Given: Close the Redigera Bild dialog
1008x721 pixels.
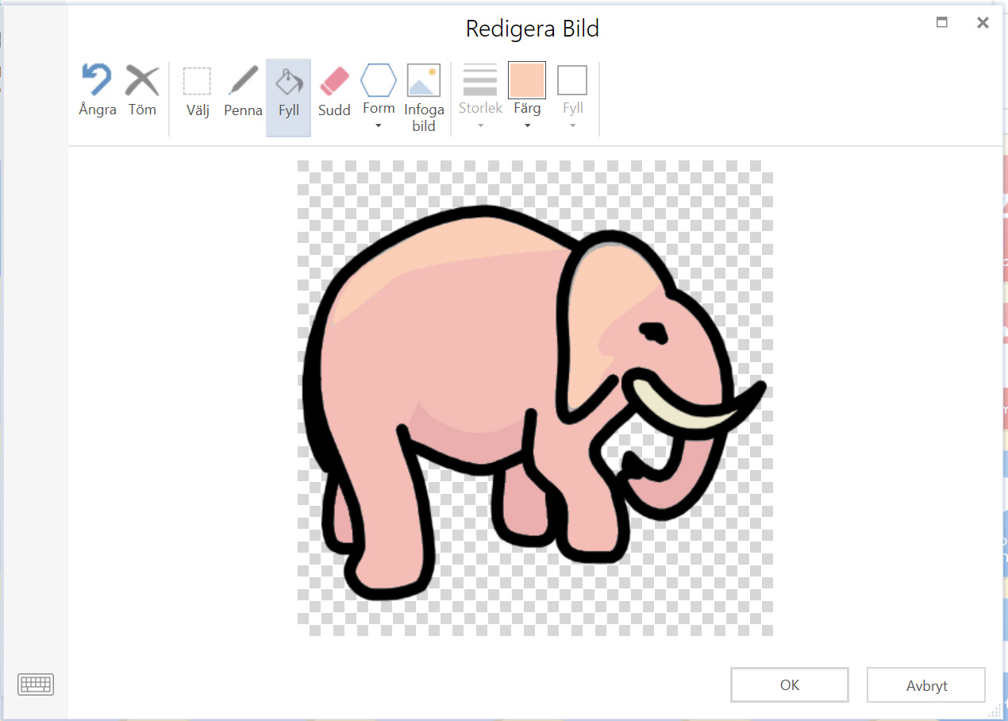Looking at the screenshot, I should pyautogui.click(x=983, y=23).
